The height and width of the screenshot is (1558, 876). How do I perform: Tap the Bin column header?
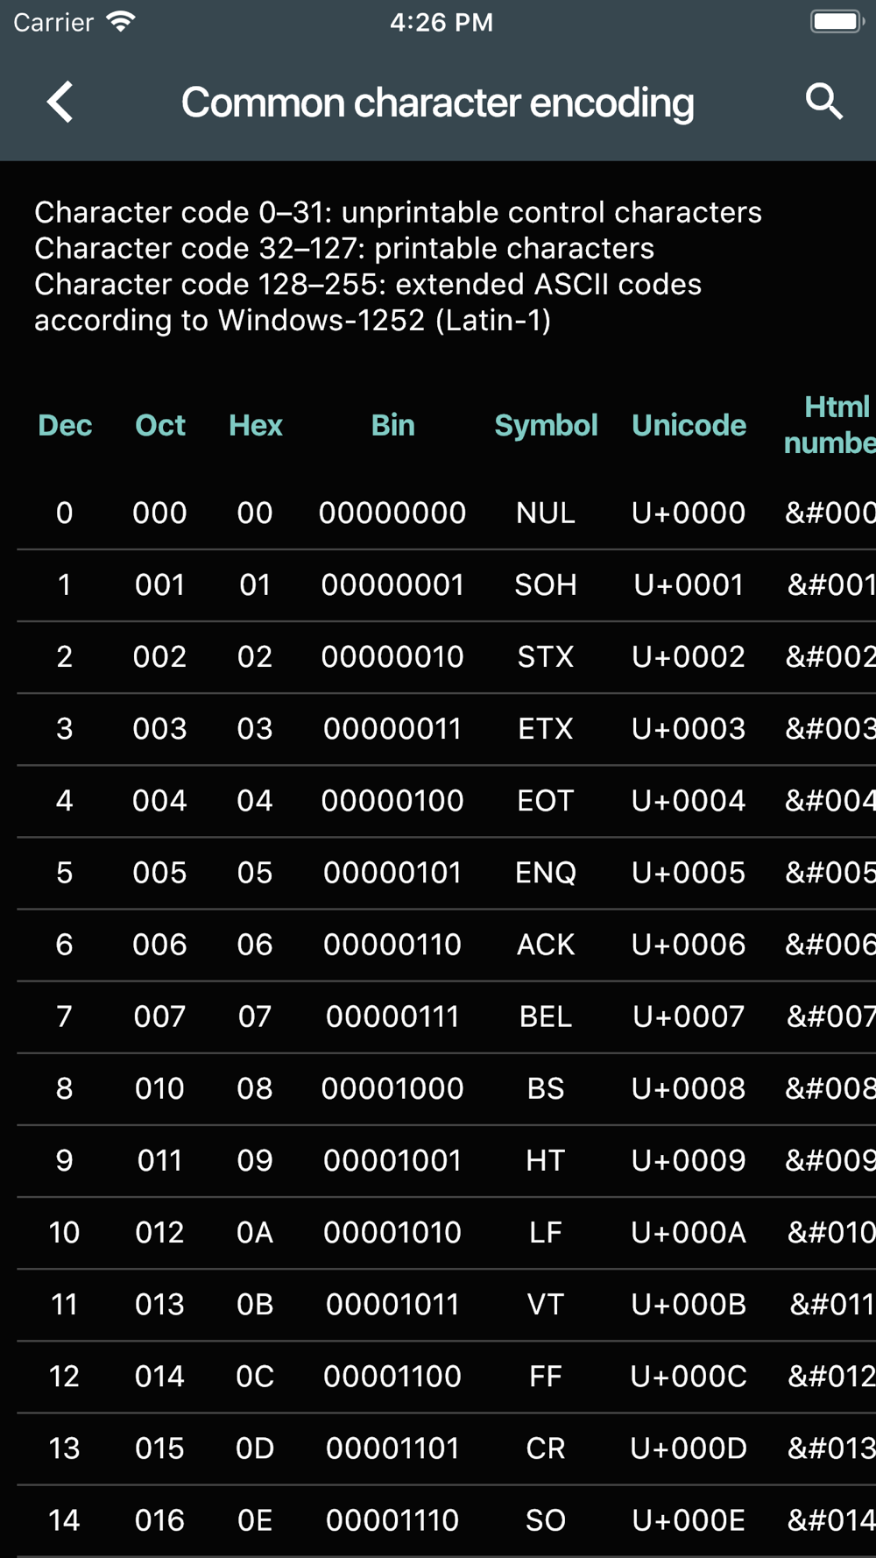(392, 425)
